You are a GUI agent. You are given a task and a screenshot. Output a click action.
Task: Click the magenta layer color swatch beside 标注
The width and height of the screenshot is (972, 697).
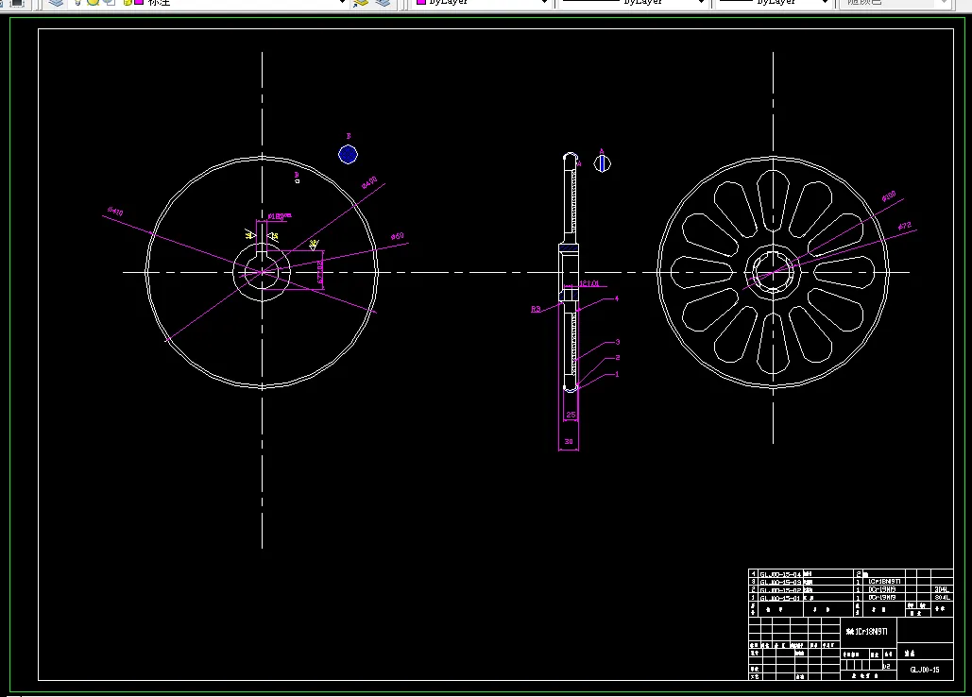(140, 3)
